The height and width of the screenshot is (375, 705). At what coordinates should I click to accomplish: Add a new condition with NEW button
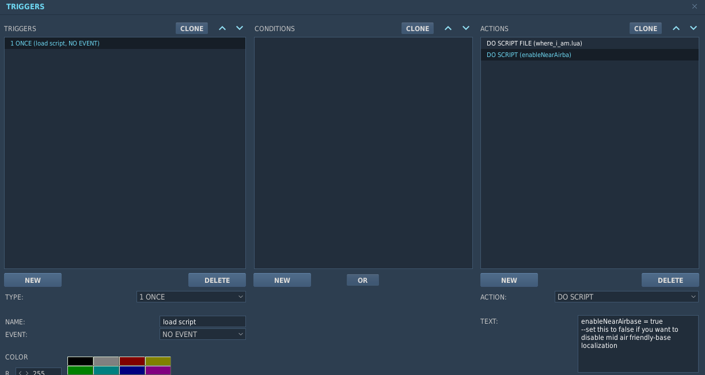click(x=282, y=280)
